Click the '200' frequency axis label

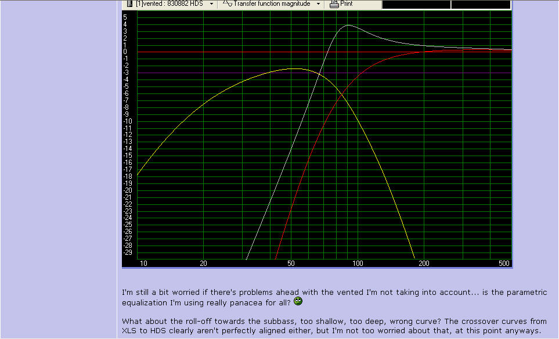click(424, 263)
